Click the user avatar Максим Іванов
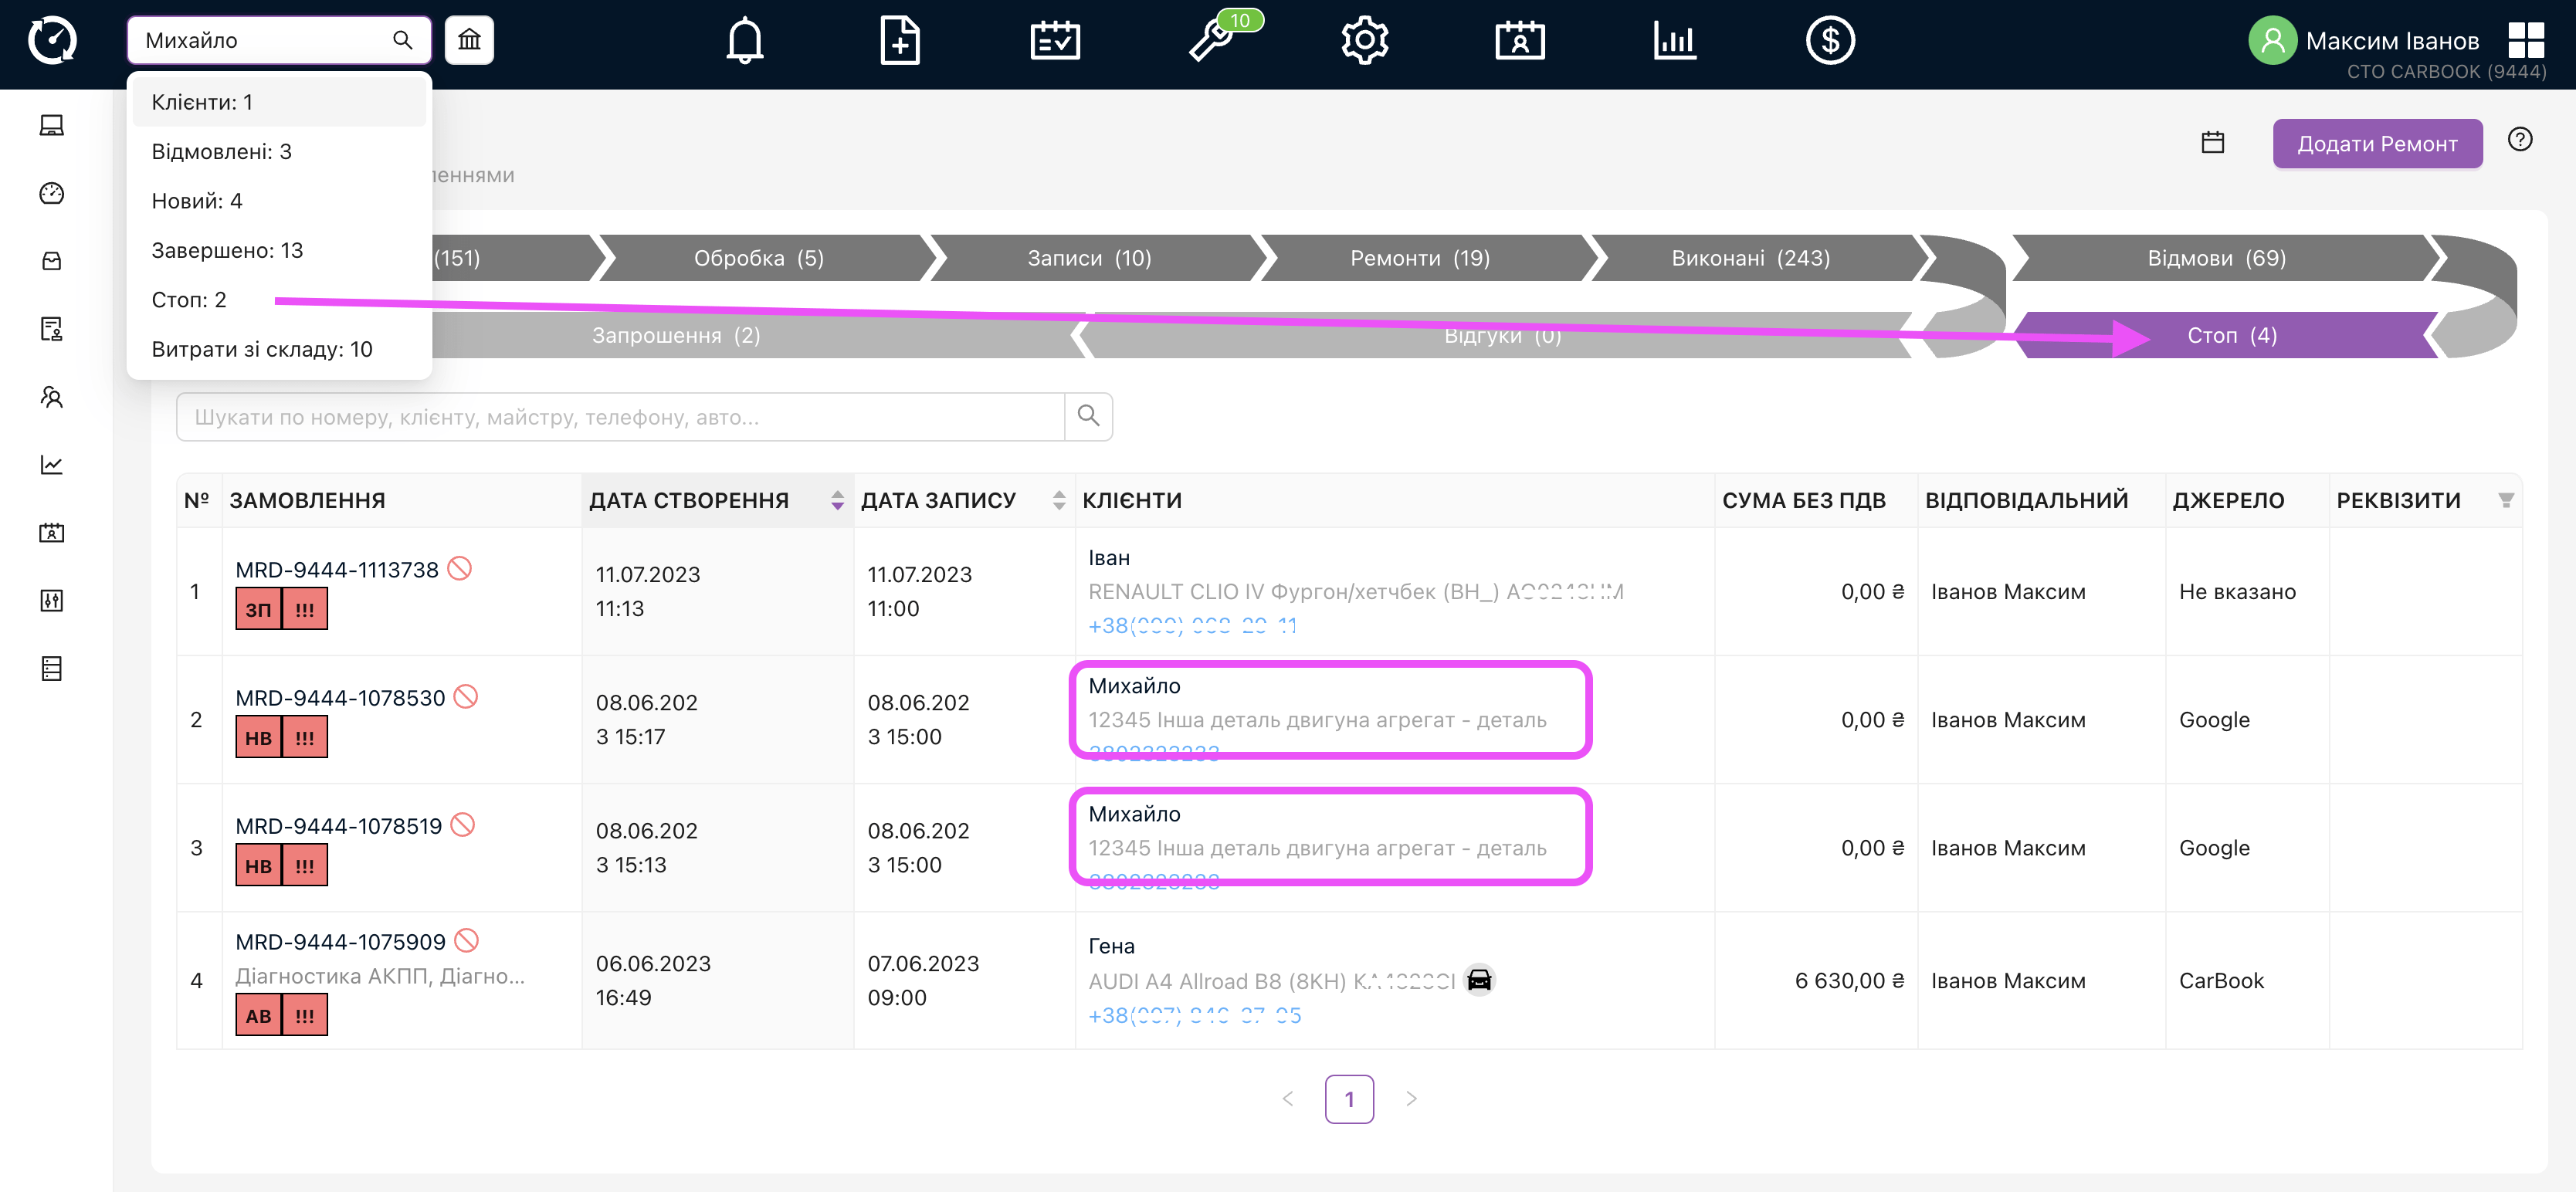2576x1192 pixels. (2272, 41)
